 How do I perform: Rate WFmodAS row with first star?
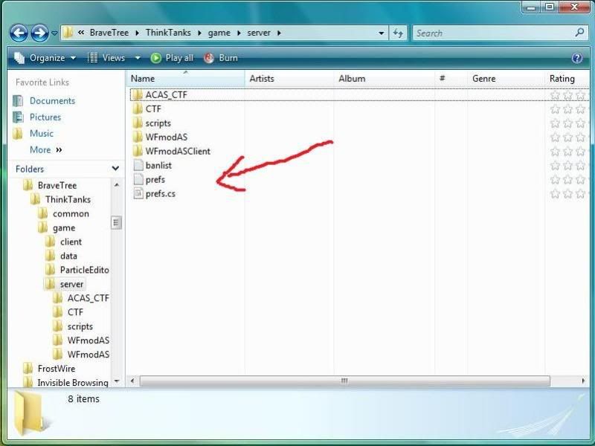pyautogui.click(x=555, y=138)
